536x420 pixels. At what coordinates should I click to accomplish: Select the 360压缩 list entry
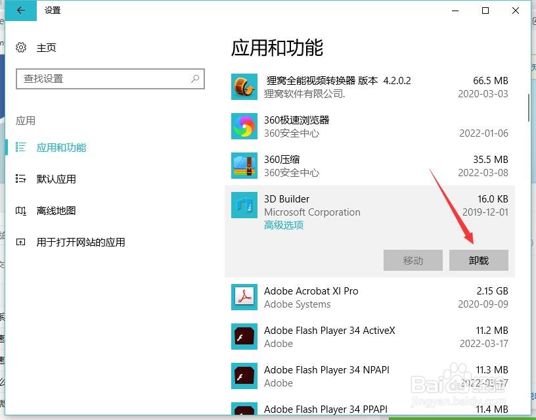370,166
